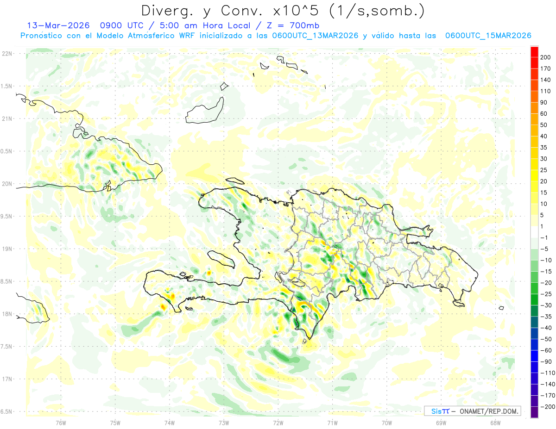Click the '73W' longitude label
Screen dimensions: 556x429
[223, 423]
